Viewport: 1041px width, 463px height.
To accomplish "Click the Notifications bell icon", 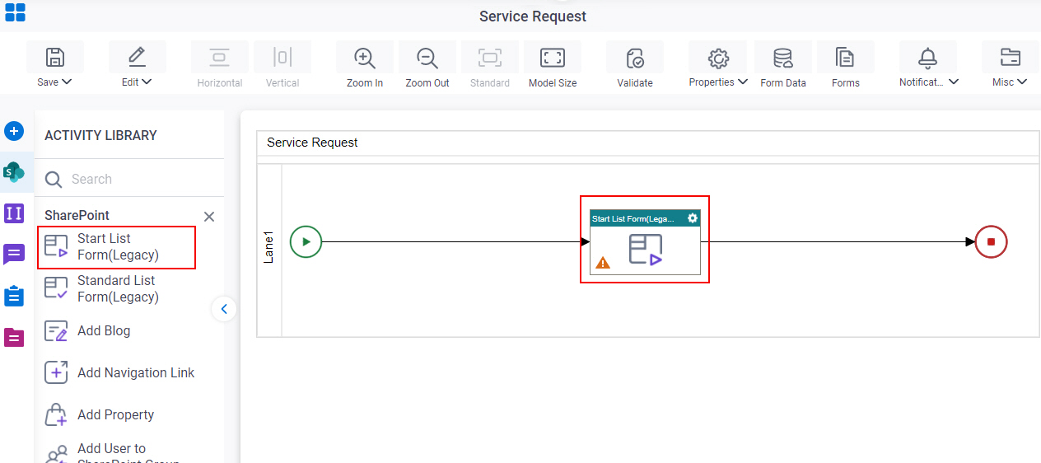I will pos(928,58).
